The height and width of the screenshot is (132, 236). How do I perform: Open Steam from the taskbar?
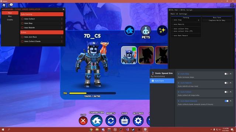[133, 129]
